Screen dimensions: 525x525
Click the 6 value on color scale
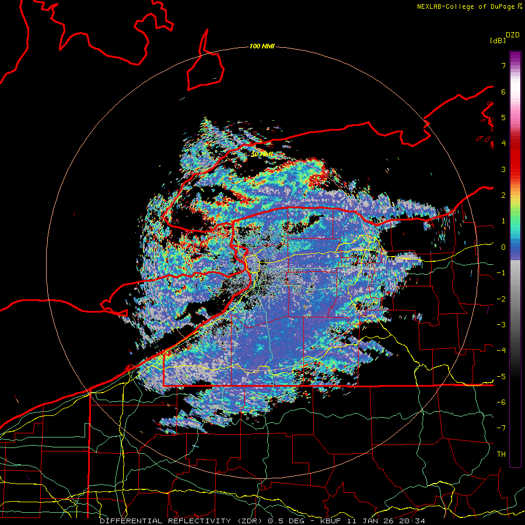(x=503, y=92)
